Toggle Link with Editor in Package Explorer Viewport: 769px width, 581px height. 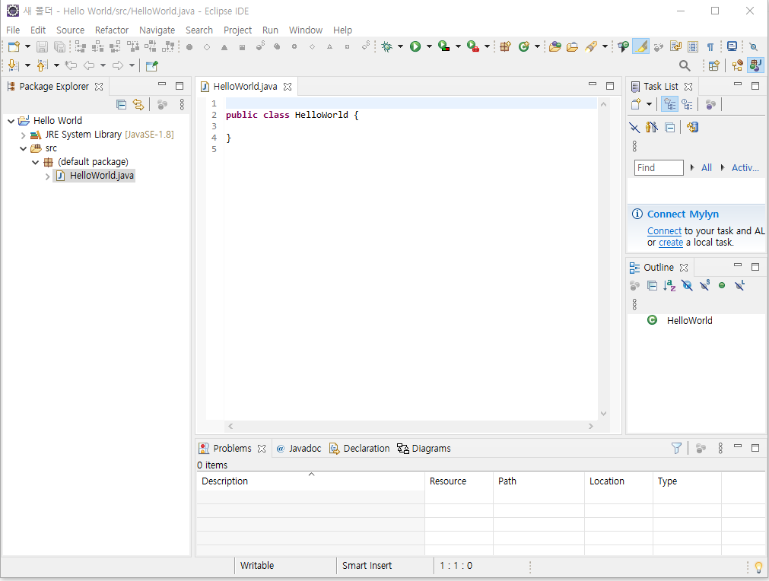tap(138, 104)
